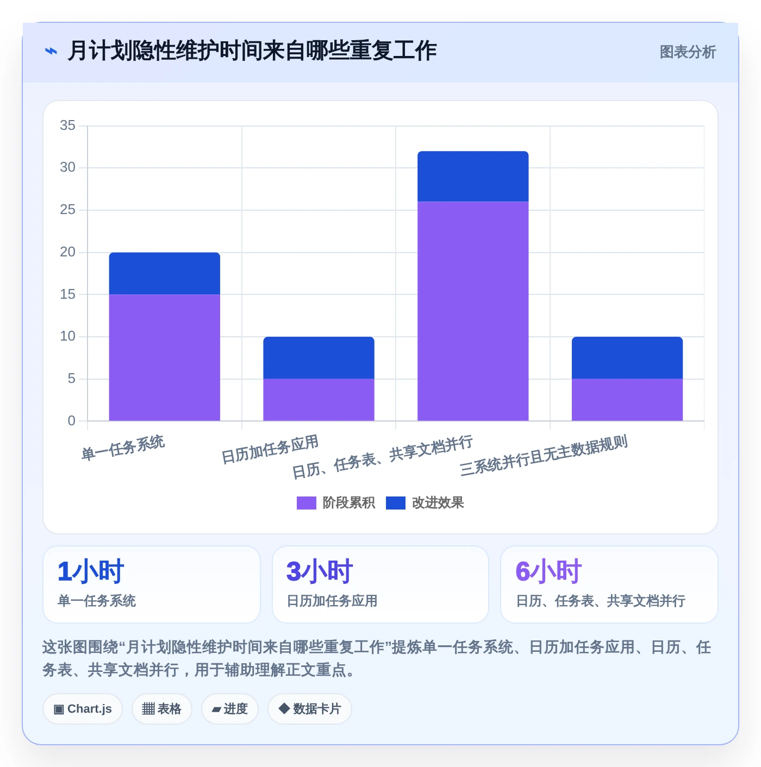Click the y-axis value 30
The height and width of the screenshot is (767, 761).
point(67,167)
